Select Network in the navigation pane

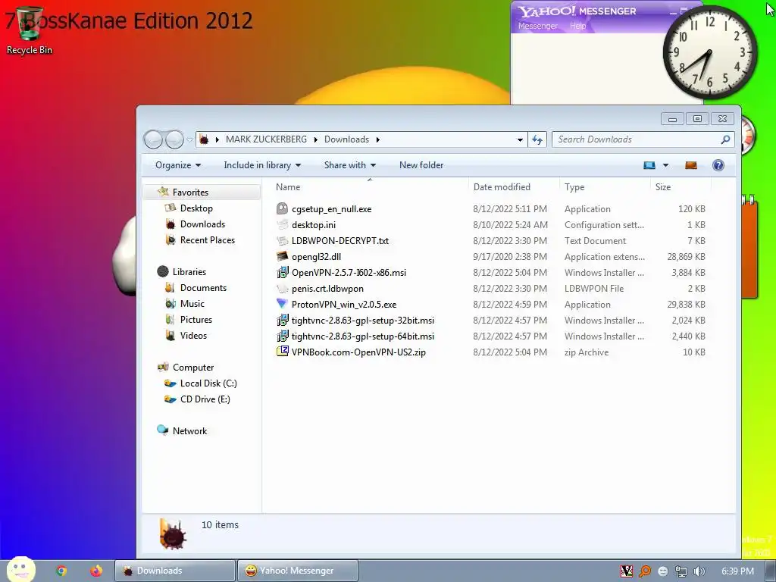[x=189, y=431]
